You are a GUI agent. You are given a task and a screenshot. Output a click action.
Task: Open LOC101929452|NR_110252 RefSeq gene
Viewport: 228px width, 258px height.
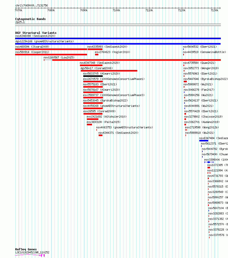point(32,252)
